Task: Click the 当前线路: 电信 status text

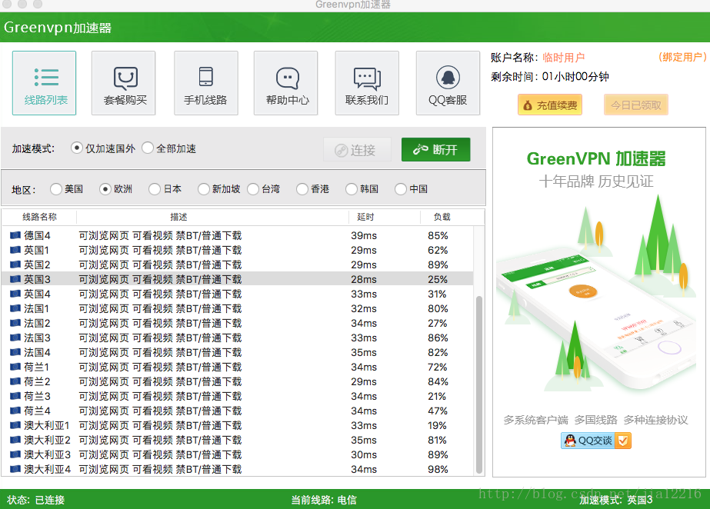Action: 324,500
